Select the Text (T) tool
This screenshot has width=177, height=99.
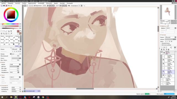(11, 31)
